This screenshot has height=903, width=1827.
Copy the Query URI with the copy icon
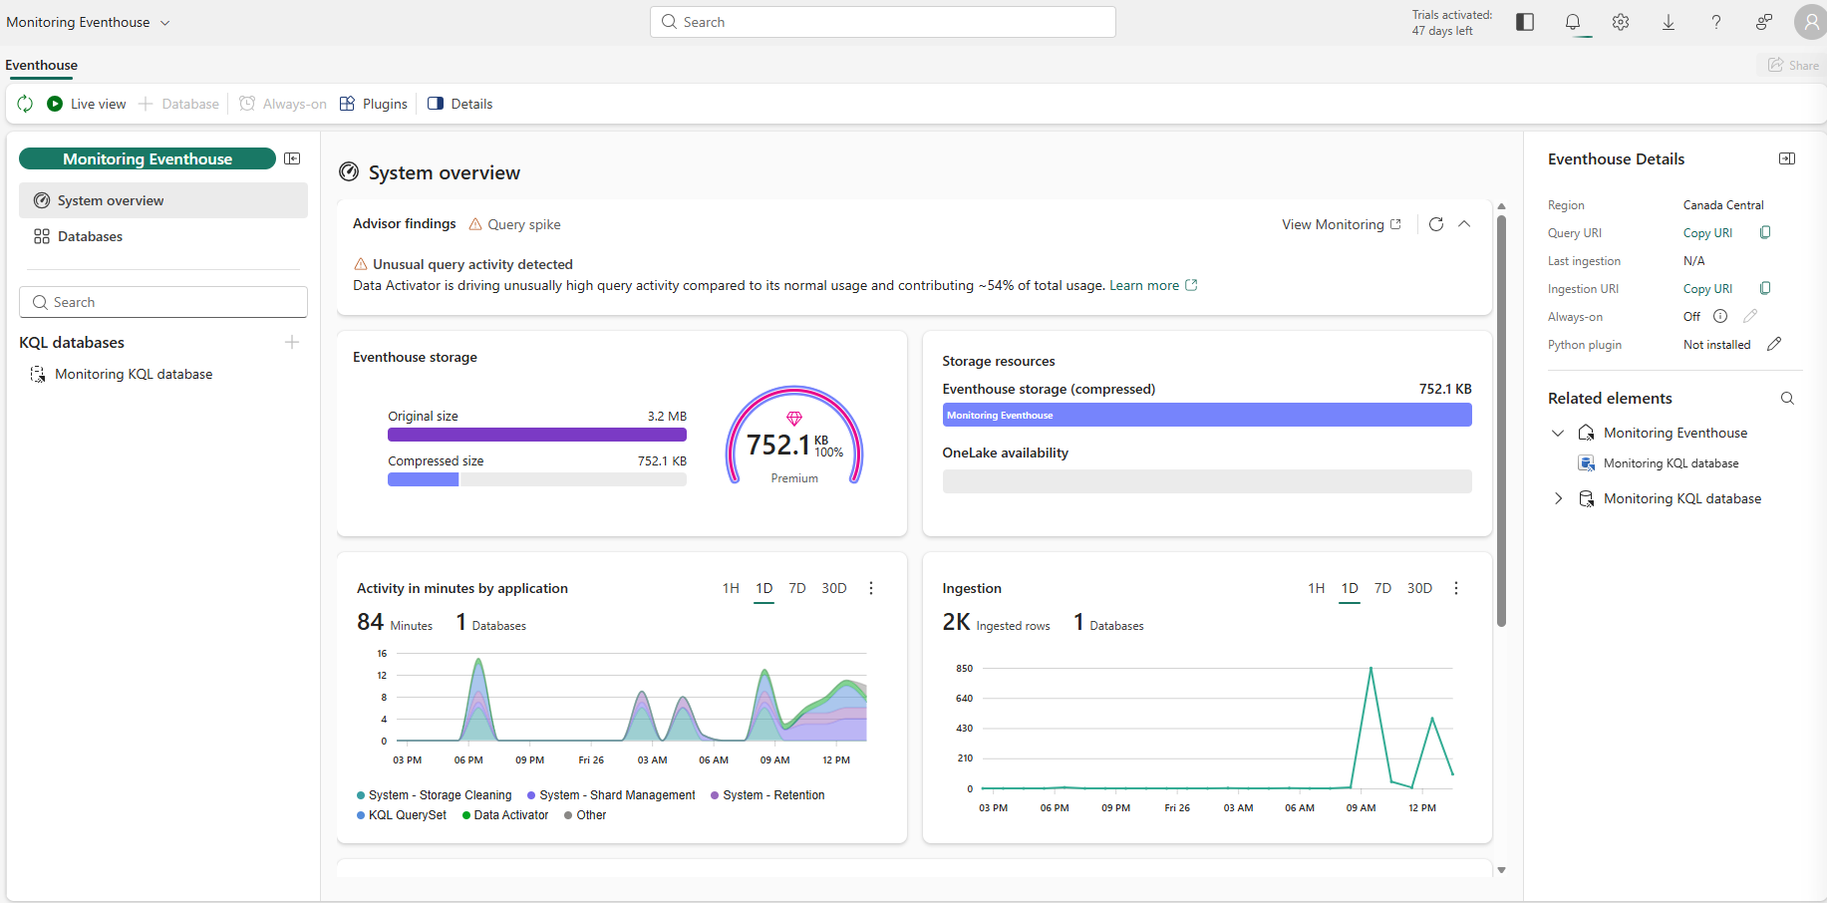(1765, 232)
